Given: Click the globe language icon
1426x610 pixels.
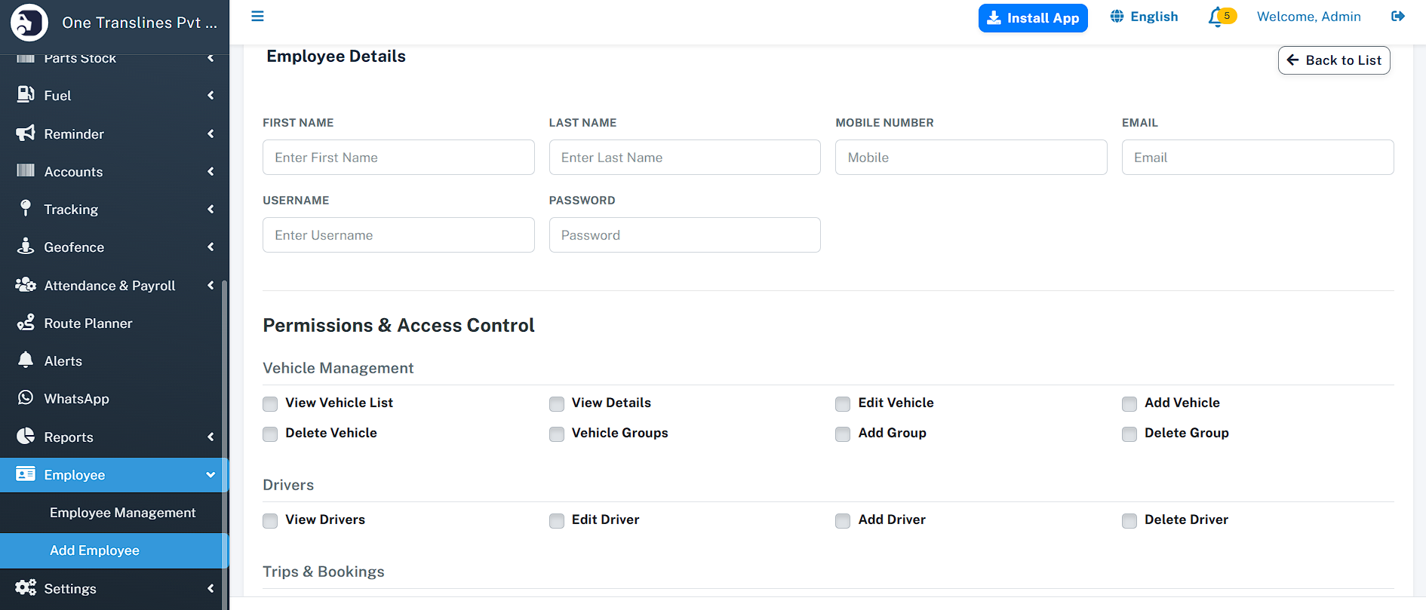Looking at the screenshot, I should [x=1117, y=17].
